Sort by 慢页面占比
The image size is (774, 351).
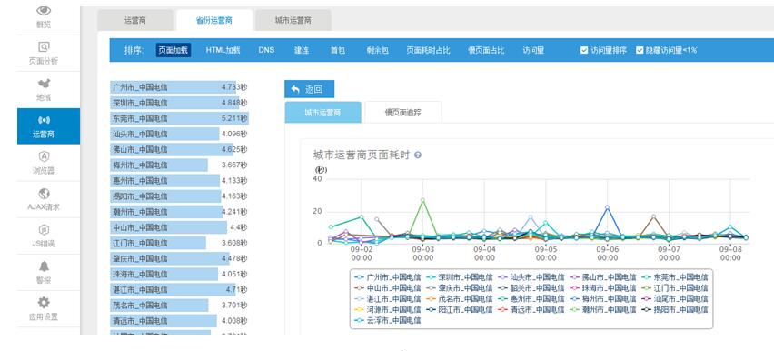486,50
